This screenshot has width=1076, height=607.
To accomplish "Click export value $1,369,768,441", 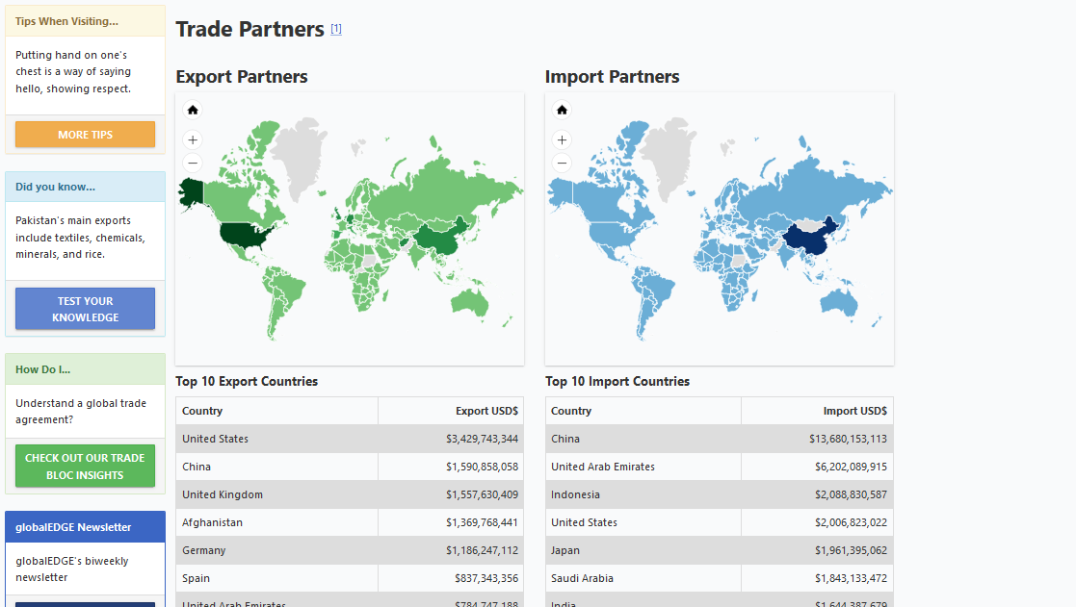I will (x=482, y=522).
